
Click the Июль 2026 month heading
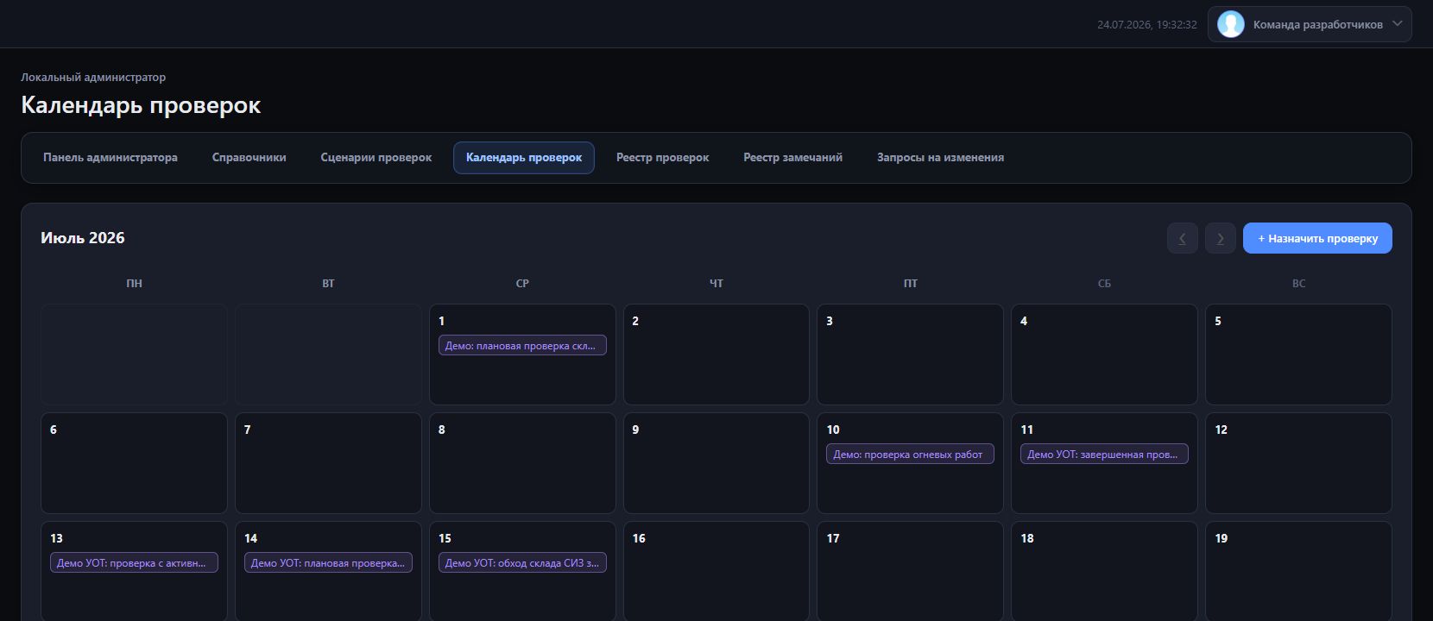click(83, 238)
